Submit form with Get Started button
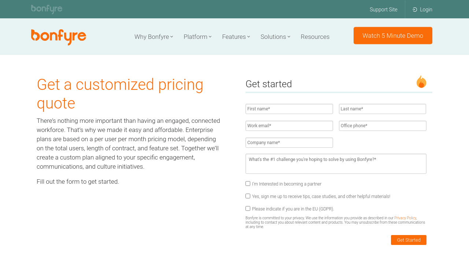 coord(409,240)
